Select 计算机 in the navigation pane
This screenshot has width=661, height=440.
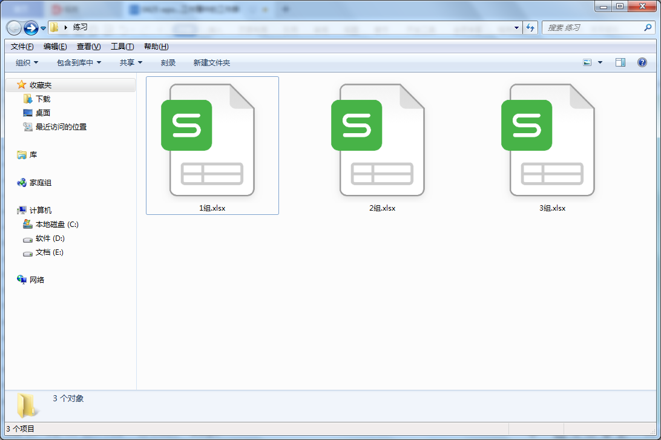click(41, 210)
